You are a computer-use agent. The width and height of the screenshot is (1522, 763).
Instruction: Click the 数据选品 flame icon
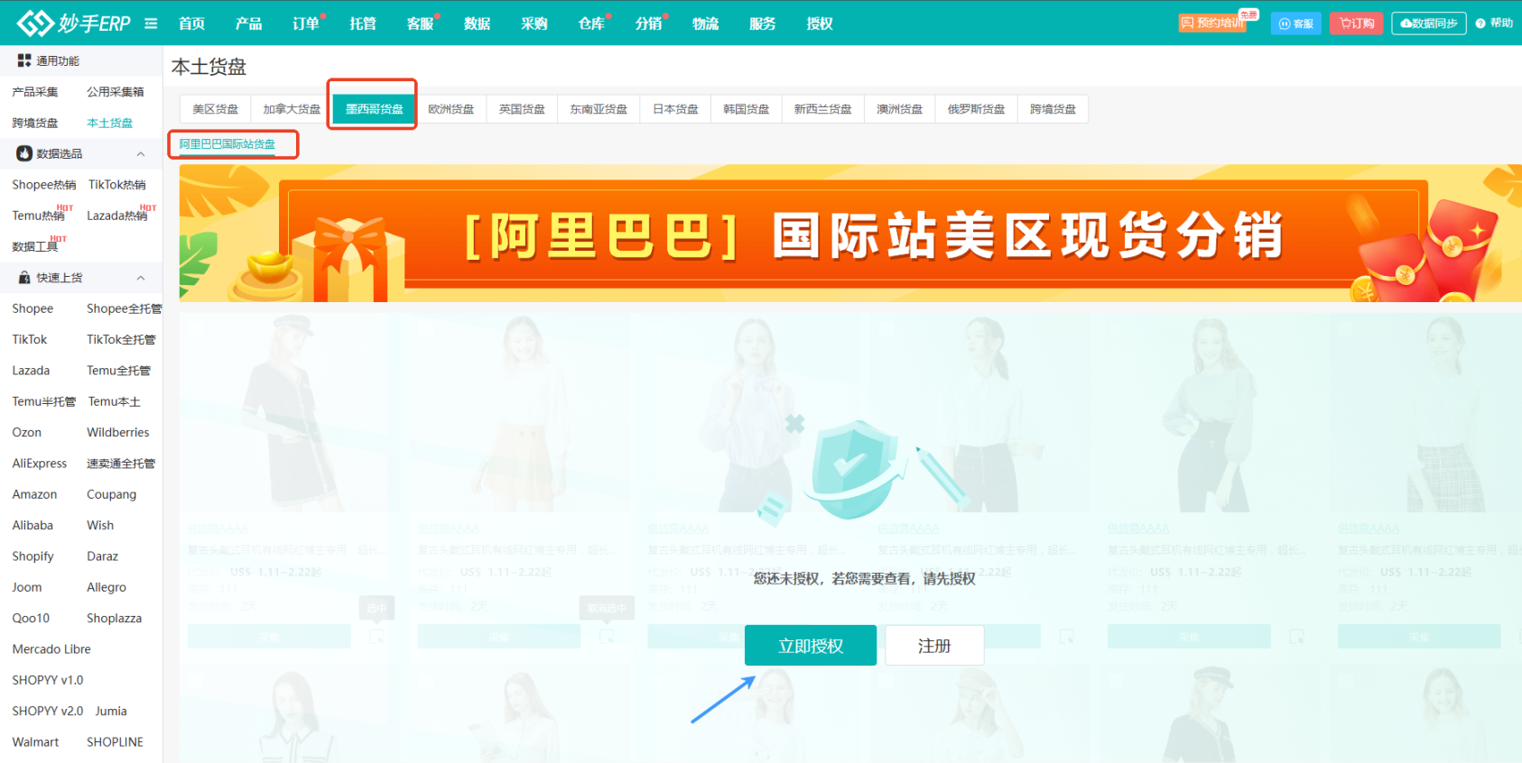[x=24, y=153]
